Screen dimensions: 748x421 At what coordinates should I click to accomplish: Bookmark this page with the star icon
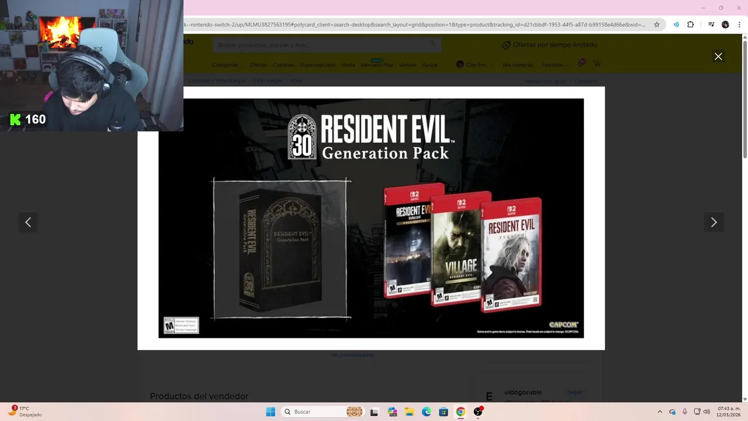click(x=657, y=25)
